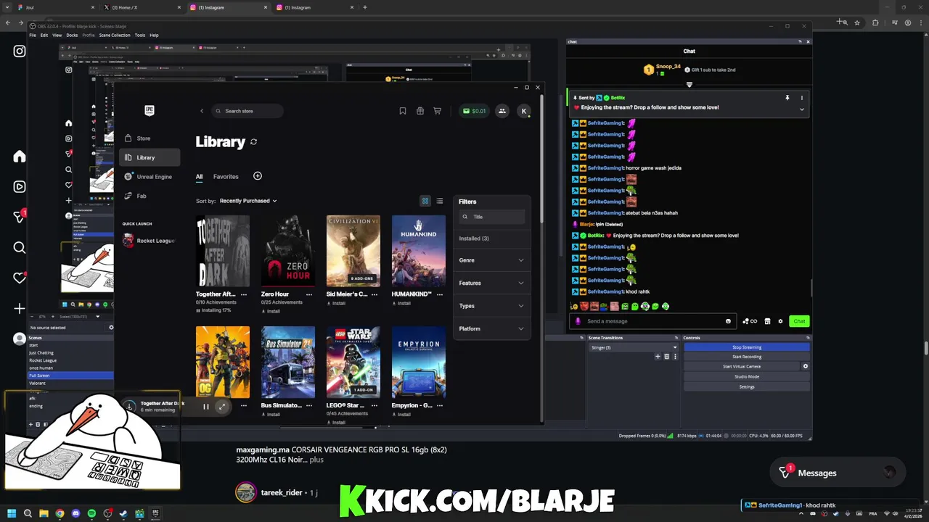Add a new collection with the plus icon
Screen dimensions: 929x522
[257, 176]
